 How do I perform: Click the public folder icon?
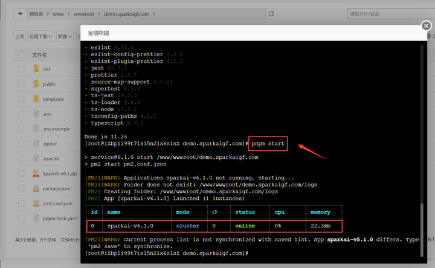pyautogui.click(x=36, y=85)
